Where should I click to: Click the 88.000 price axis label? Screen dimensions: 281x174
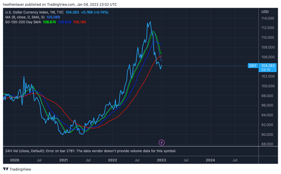[x=268, y=144]
